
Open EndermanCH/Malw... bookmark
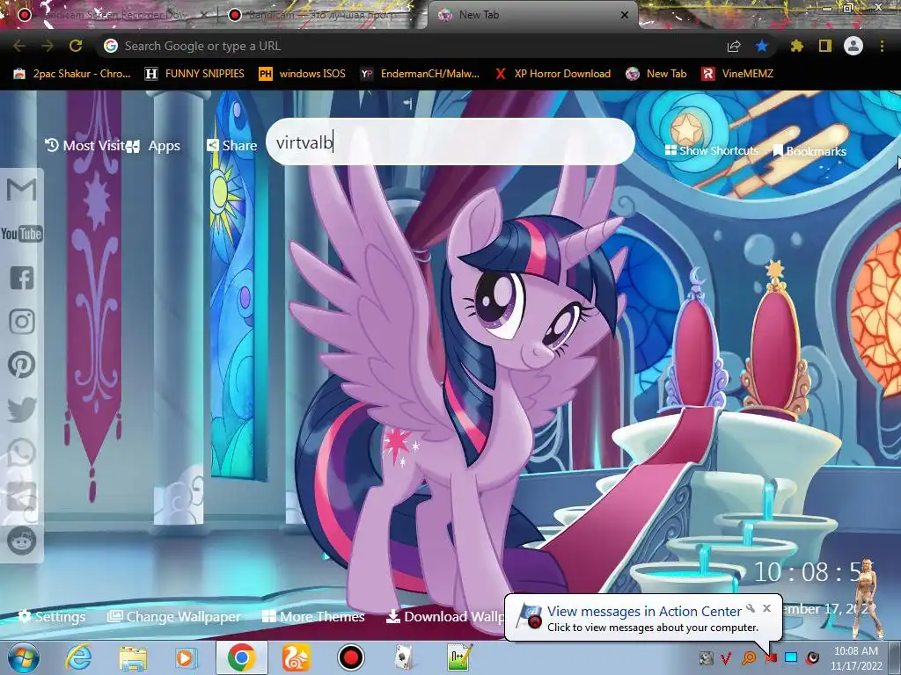[420, 74]
